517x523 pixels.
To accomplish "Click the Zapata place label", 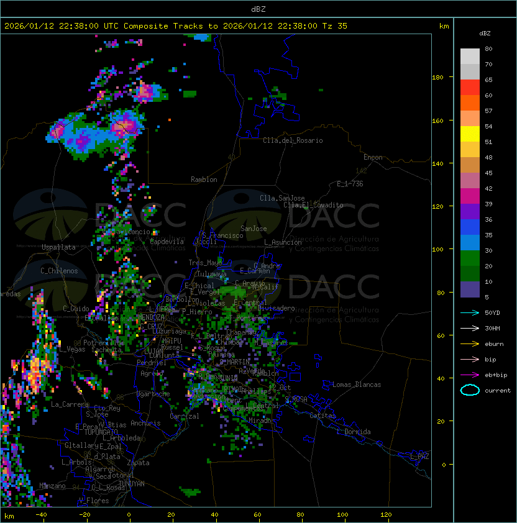I will [x=138, y=463].
